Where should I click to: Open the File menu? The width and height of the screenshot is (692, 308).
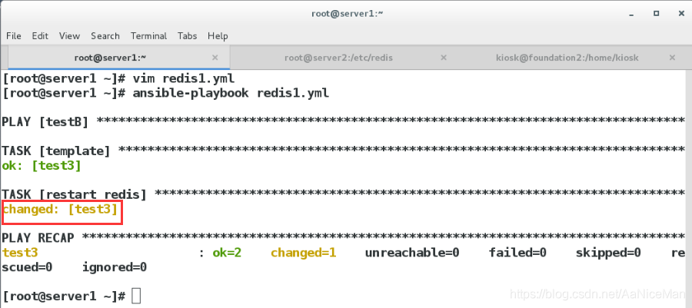click(x=14, y=36)
